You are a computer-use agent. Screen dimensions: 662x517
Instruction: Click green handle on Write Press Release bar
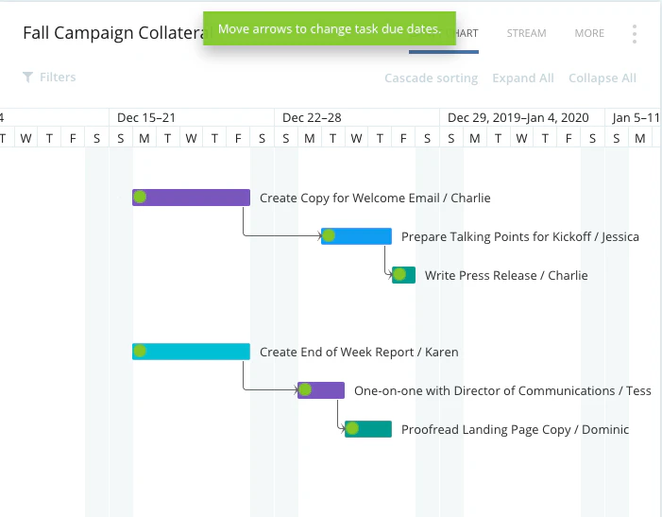point(399,274)
